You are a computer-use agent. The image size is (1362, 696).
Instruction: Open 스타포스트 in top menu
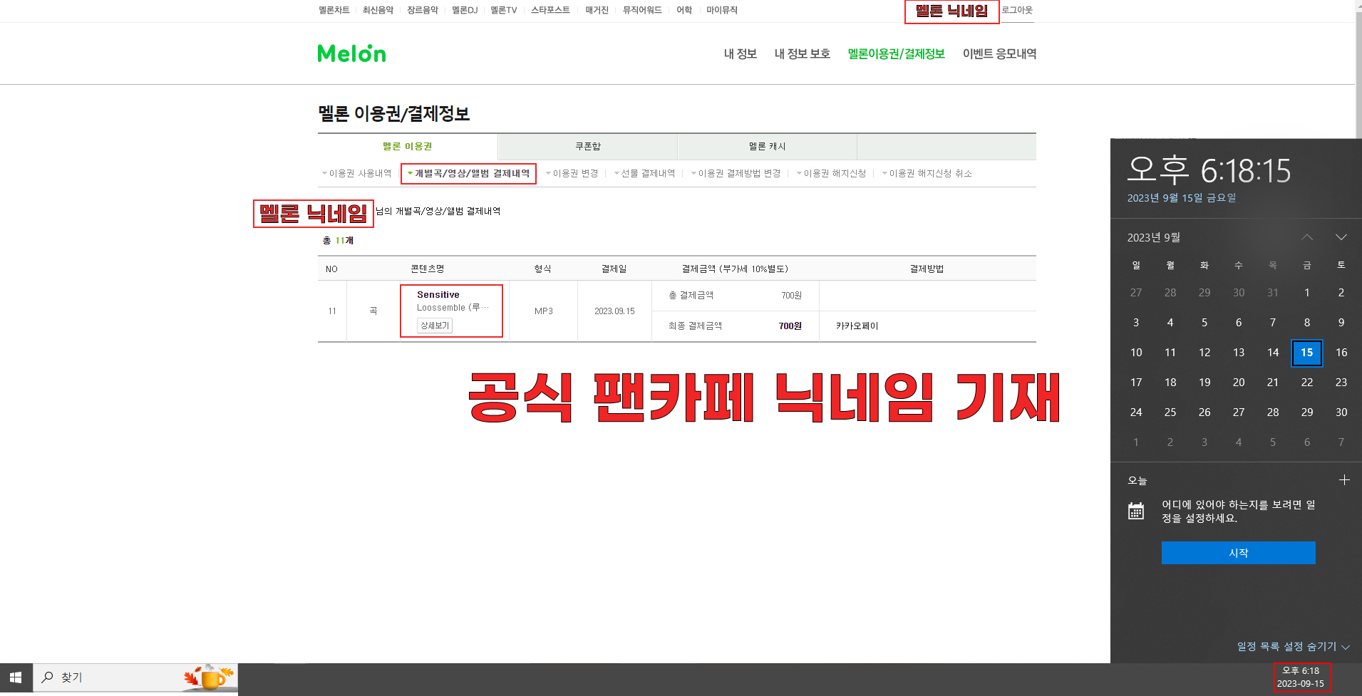tap(550, 10)
